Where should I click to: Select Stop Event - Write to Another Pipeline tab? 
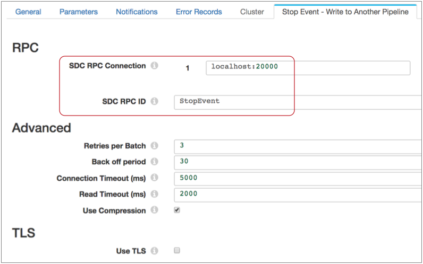click(x=345, y=12)
